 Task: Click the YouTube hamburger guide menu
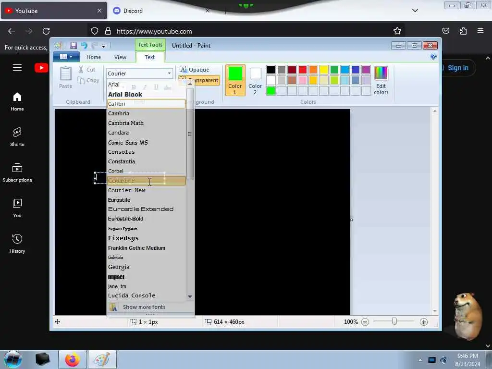point(17,67)
